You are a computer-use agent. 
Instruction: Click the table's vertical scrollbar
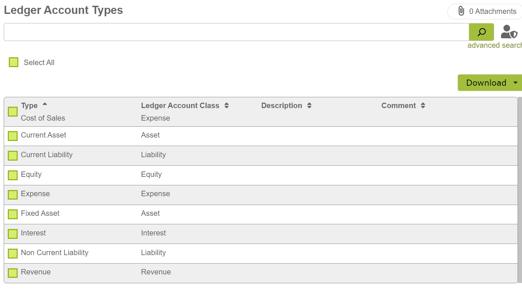[519, 190]
